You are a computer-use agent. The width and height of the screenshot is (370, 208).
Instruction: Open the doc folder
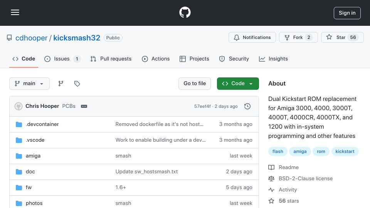pyautogui.click(x=30, y=172)
